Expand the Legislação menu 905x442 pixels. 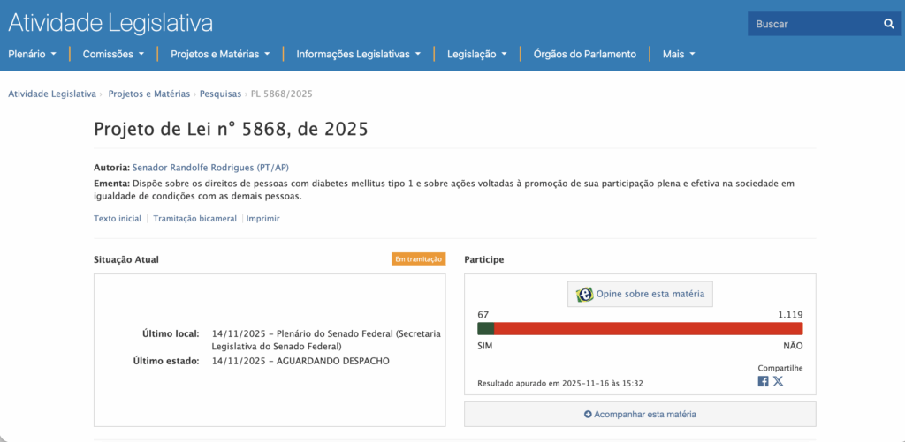(x=477, y=54)
